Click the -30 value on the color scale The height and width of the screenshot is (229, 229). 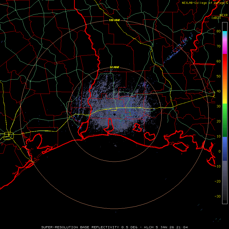tap(218, 196)
